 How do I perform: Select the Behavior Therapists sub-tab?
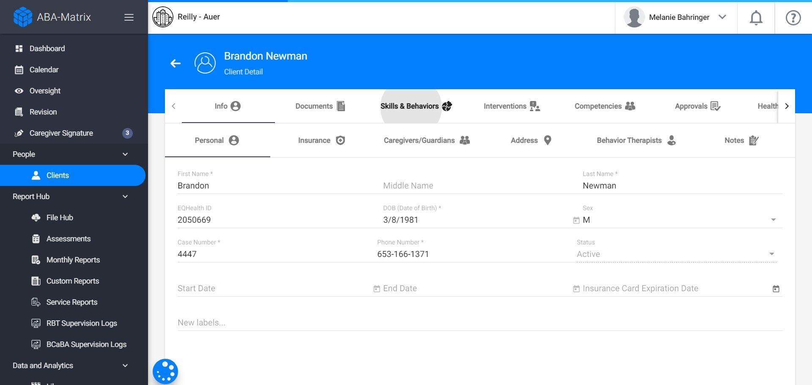tap(636, 140)
